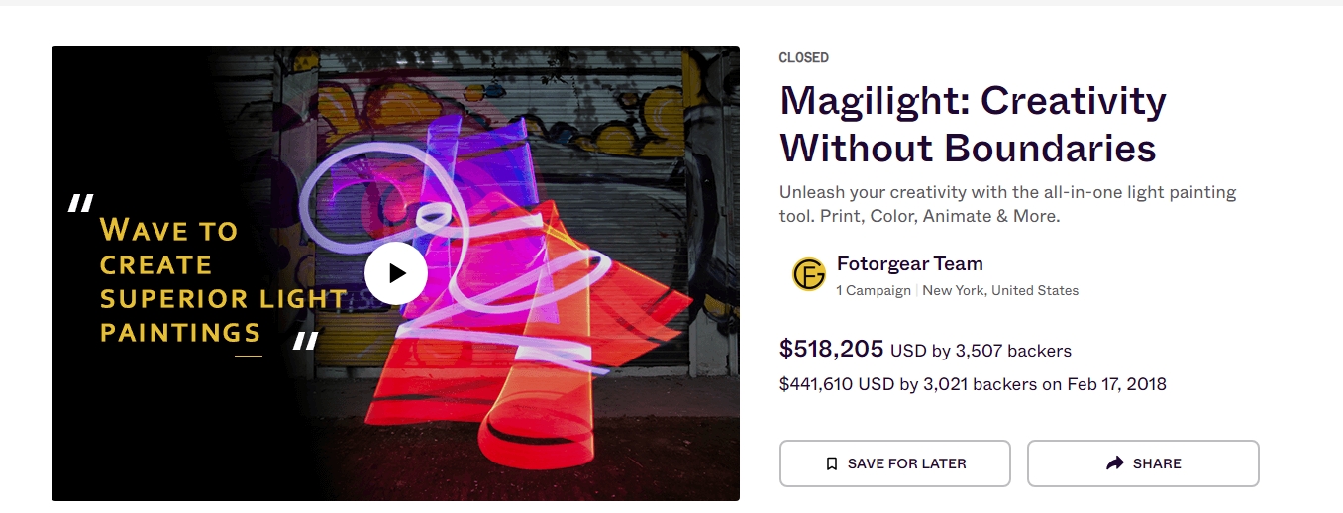Click the $518,205 total funding amount
The width and height of the screenshot is (1343, 513).
pos(832,349)
